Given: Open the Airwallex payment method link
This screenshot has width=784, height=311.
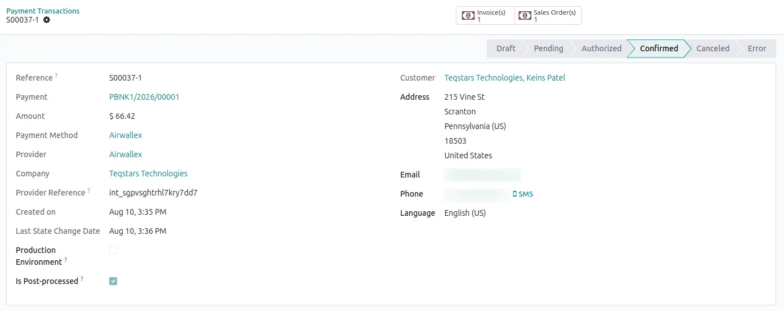Looking at the screenshot, I should point(126,135).
